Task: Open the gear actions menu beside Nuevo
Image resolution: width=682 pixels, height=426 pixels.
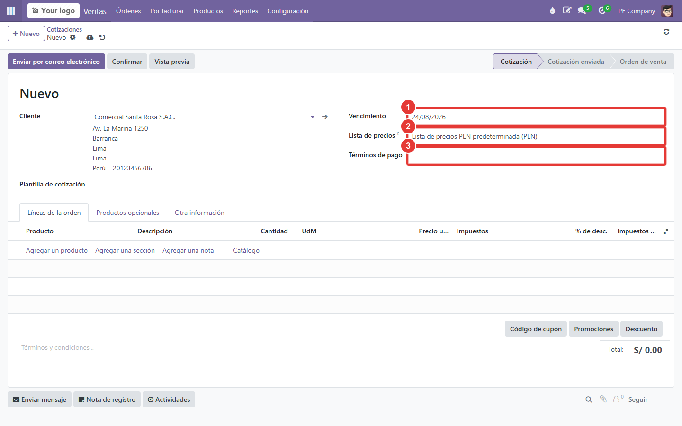Action: click(x=73, y=37)
